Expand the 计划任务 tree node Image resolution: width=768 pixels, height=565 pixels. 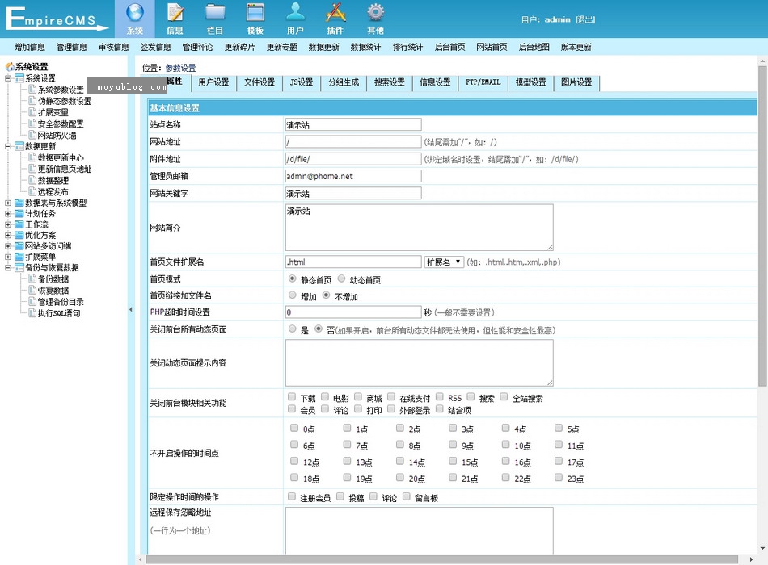[8, 213]
